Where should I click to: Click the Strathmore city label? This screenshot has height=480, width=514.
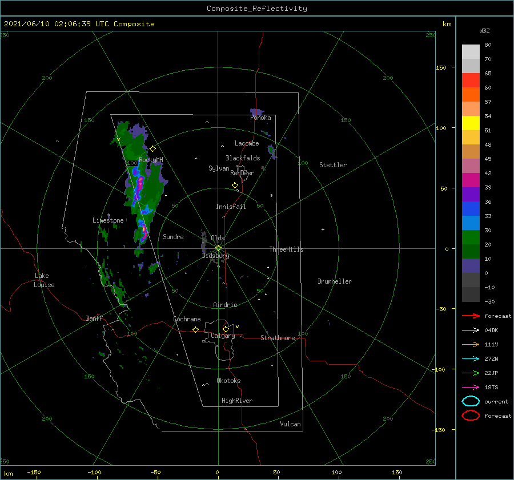point(278,338)
